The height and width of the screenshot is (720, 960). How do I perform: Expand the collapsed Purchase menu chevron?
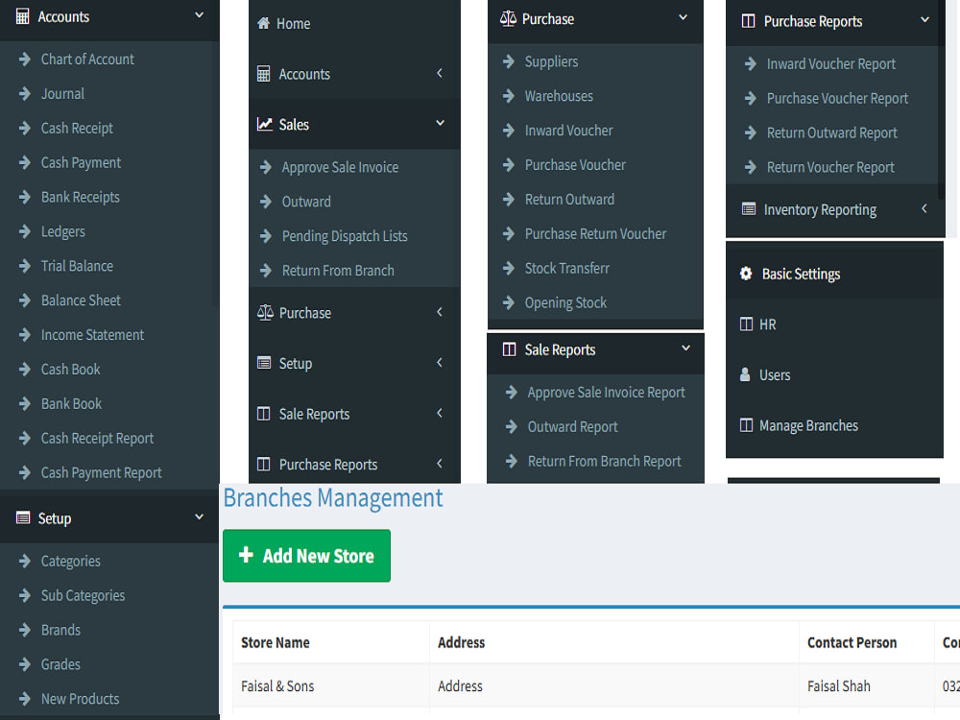440,312
